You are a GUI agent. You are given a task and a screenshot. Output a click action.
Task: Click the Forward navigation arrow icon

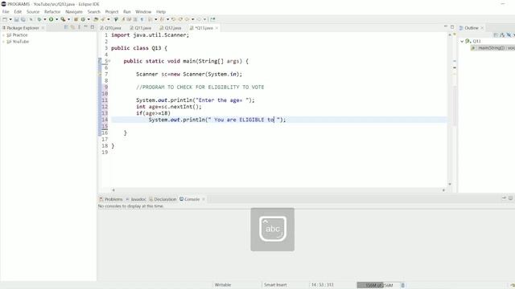click(x=199, y=19)
